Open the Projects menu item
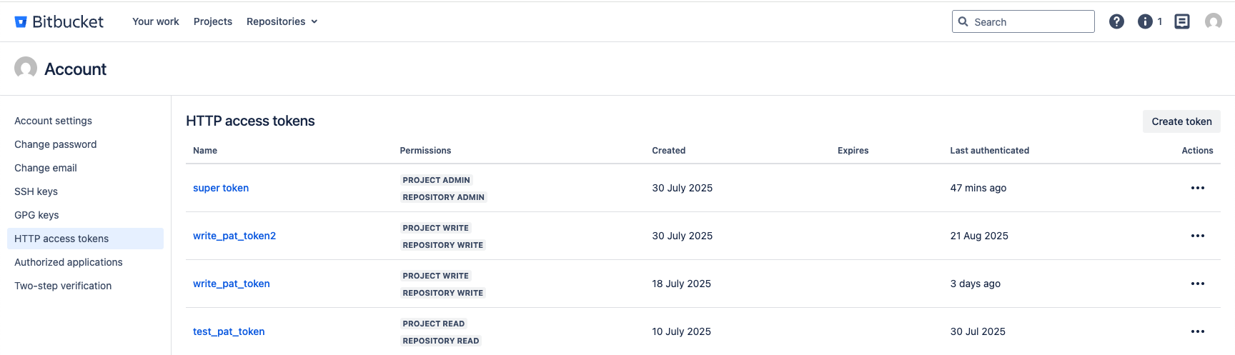Viewport: 1235px width, 355px height. tap(213, 21)
